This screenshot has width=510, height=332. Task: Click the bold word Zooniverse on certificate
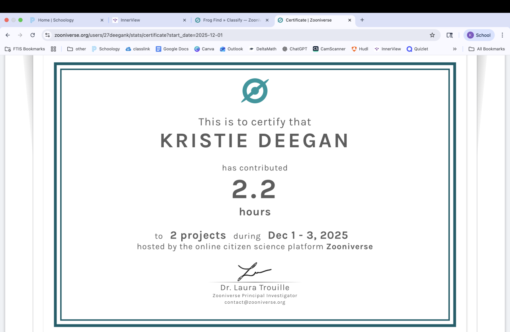pyautogui.click(x=349, y=247)
